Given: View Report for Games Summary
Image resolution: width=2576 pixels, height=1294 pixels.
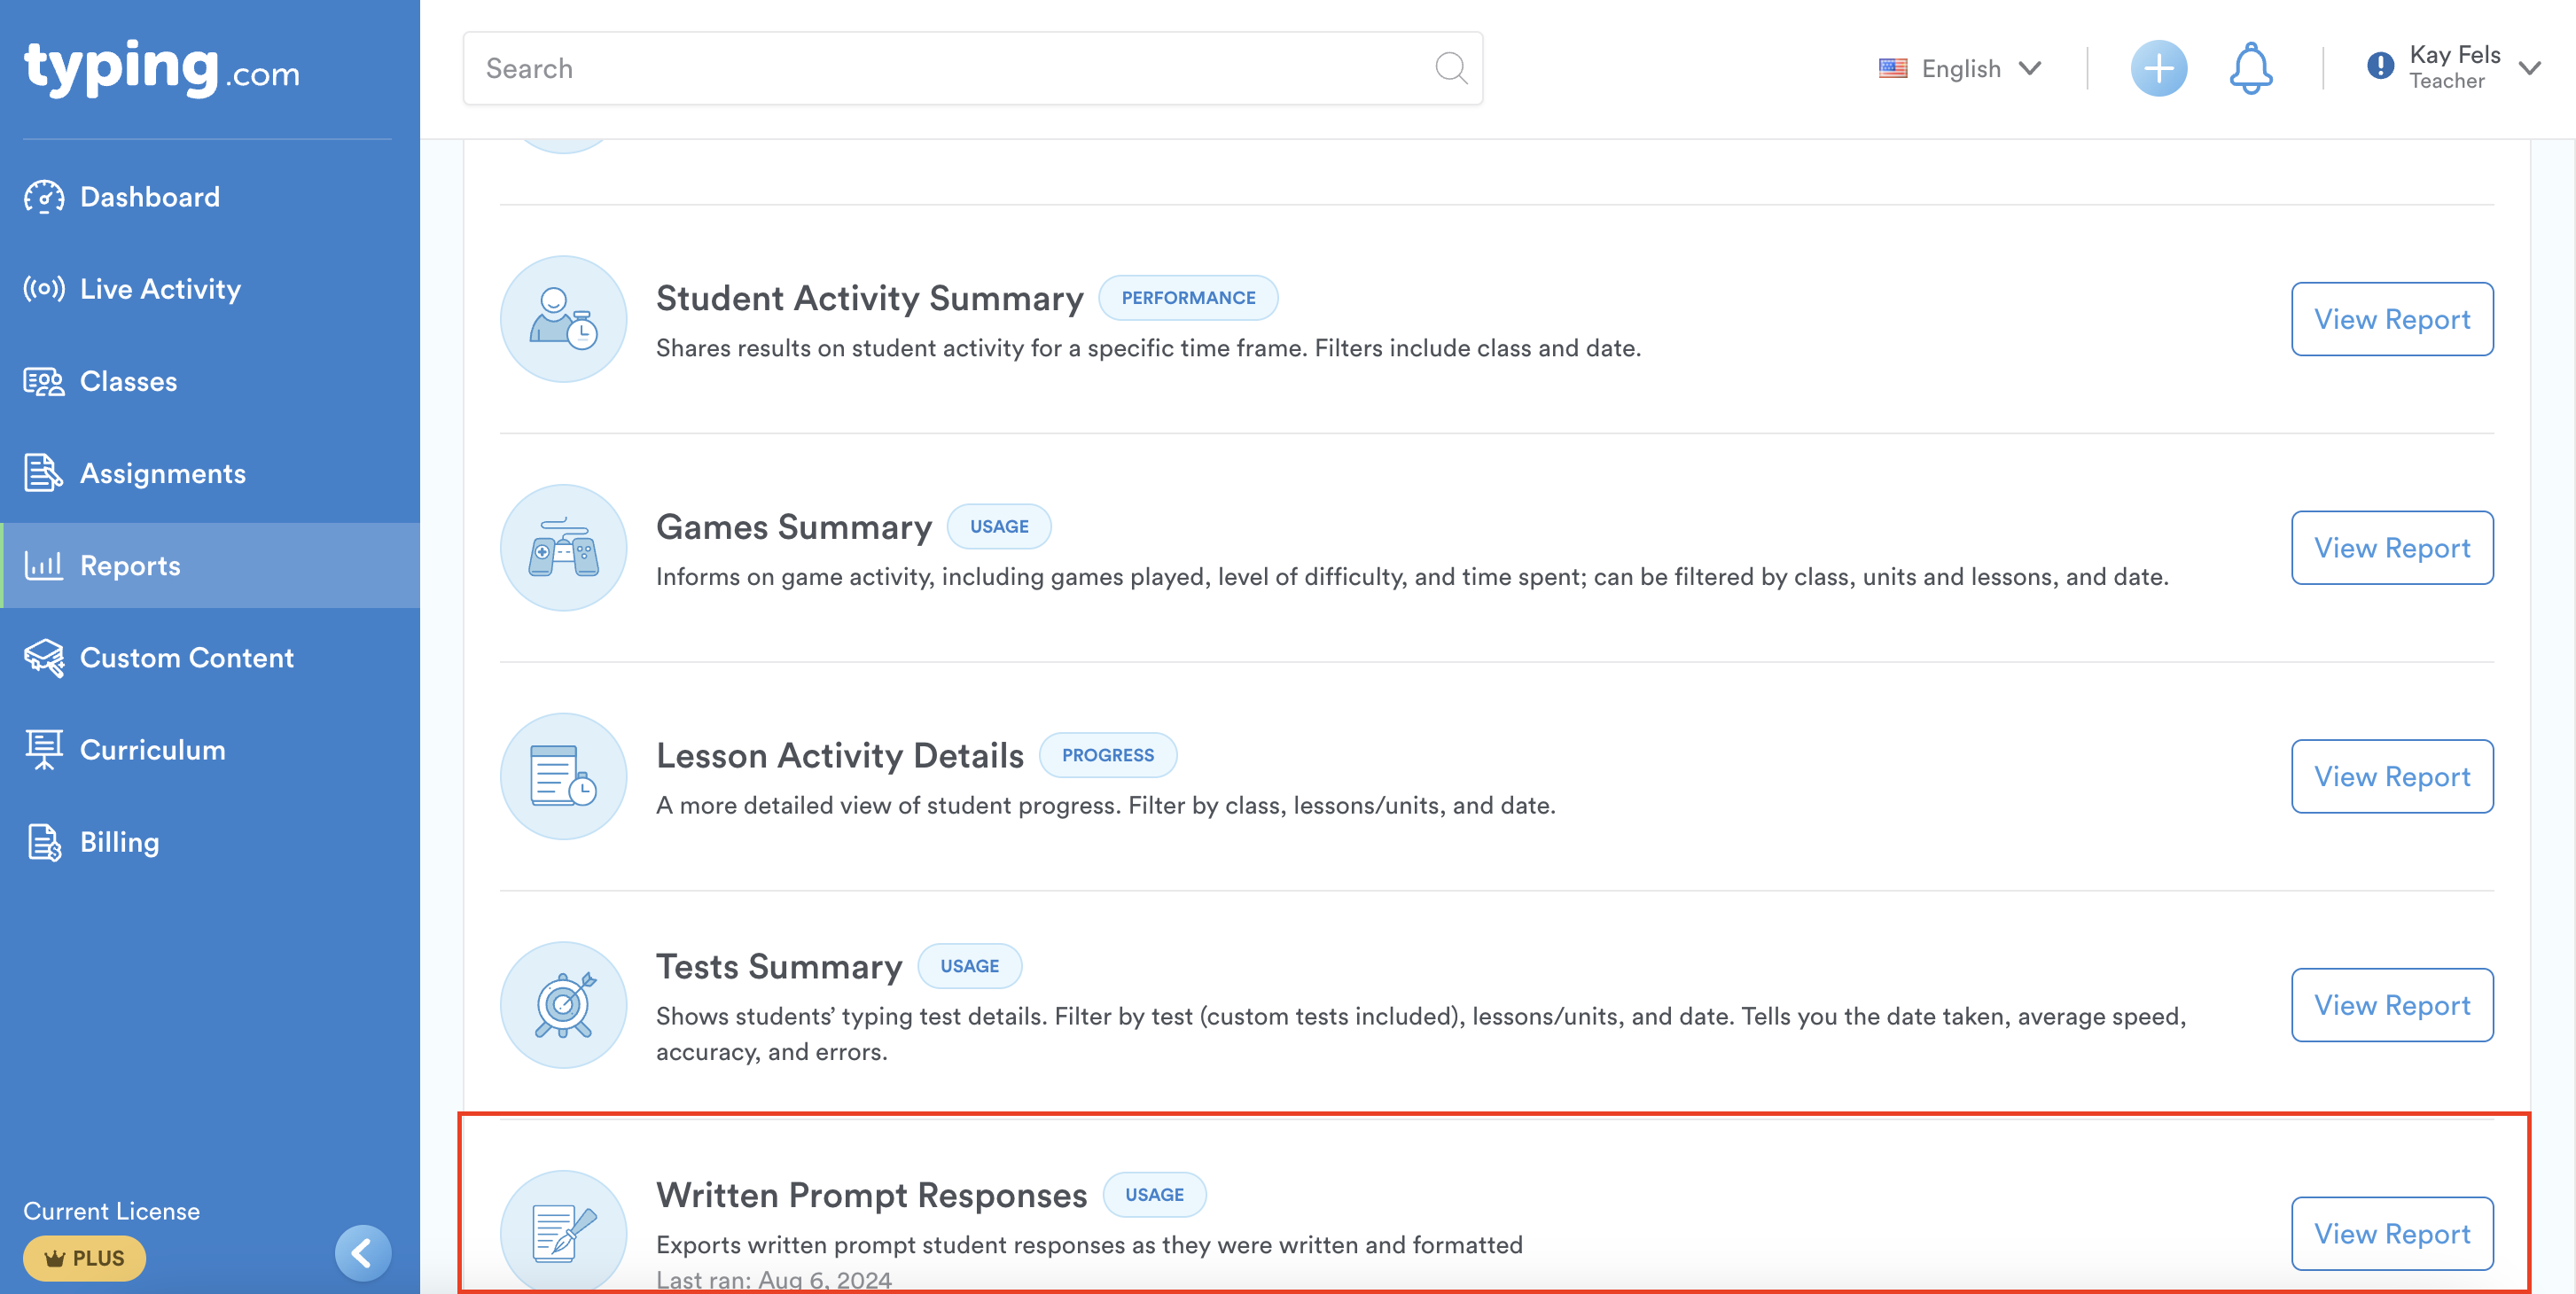Looking at the screenshot, I should [x=2391, y=548].
